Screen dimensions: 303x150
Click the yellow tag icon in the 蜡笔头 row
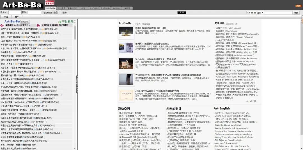tap(27, 75)
